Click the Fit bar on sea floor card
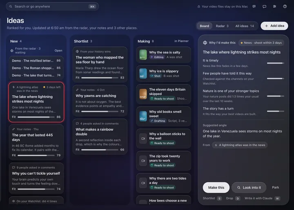The image size is (294, 210). 100,78
